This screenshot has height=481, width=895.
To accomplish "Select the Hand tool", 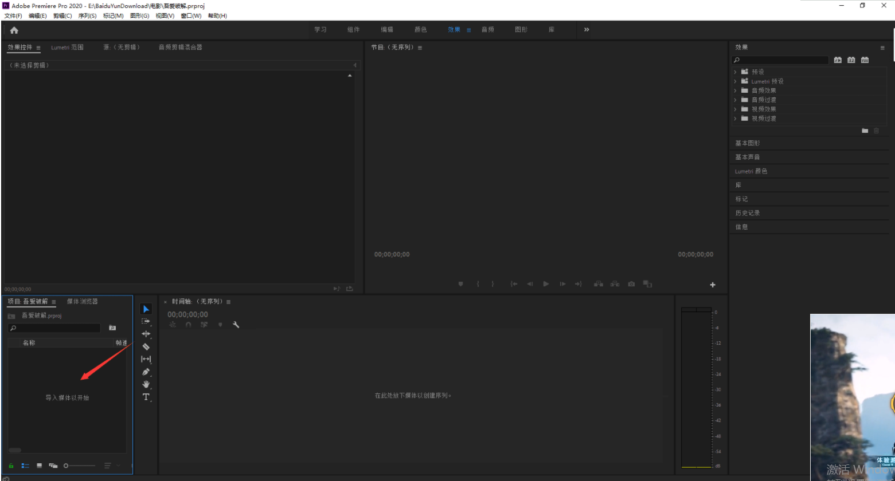I will [146, 384].
